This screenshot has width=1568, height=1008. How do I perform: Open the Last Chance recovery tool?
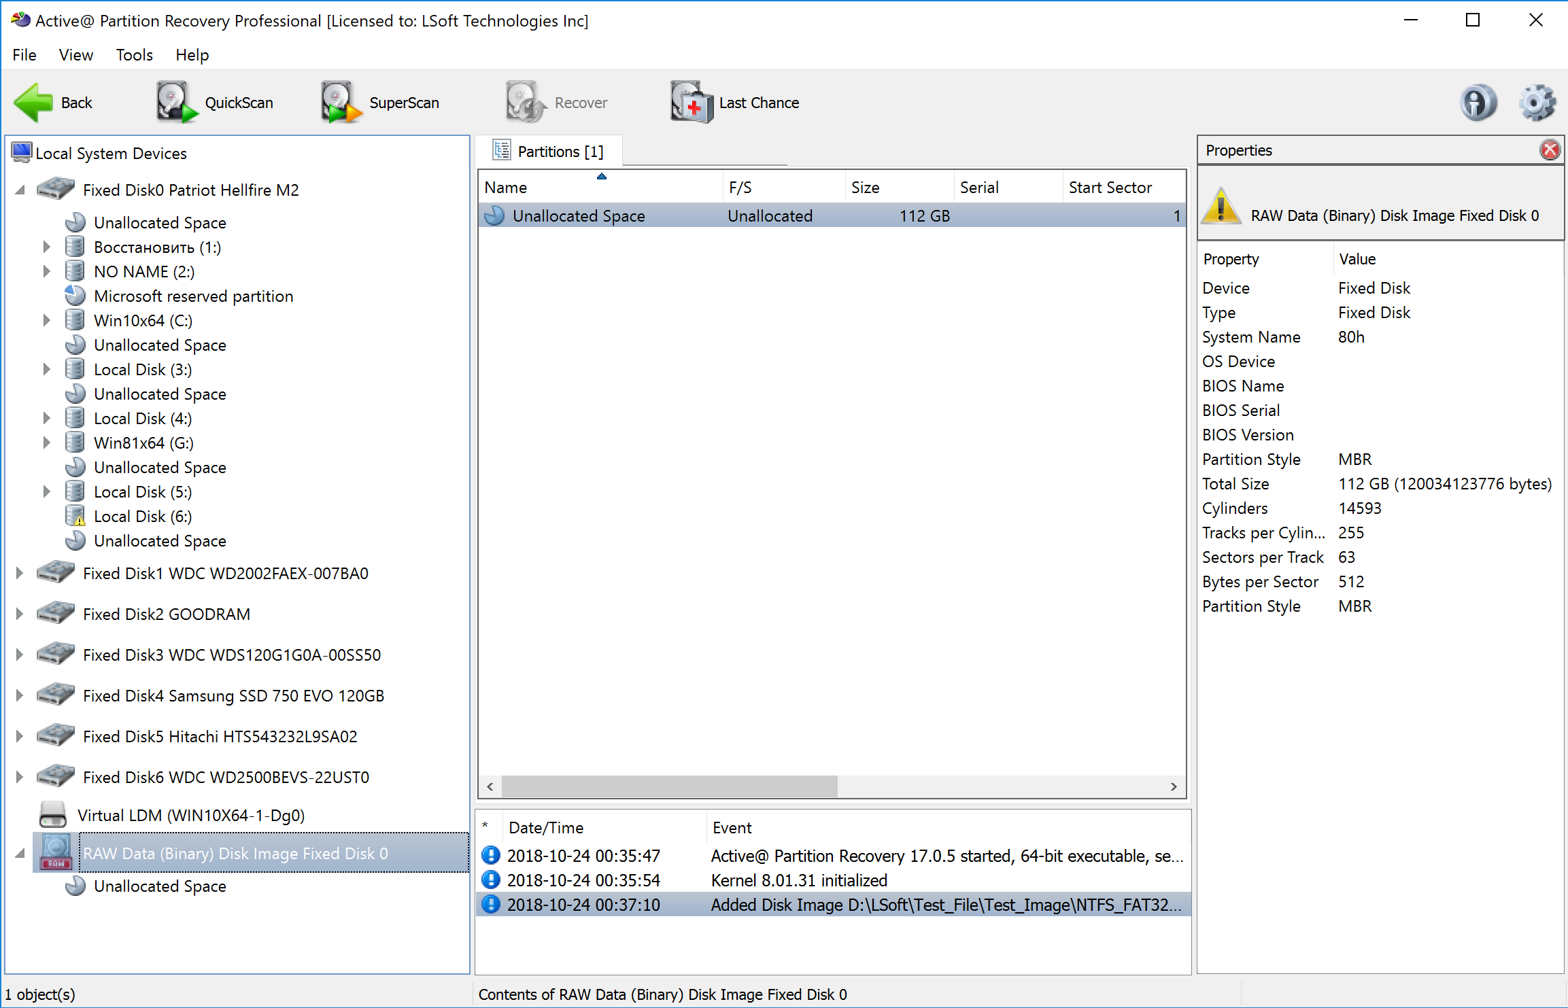point(734,102)
